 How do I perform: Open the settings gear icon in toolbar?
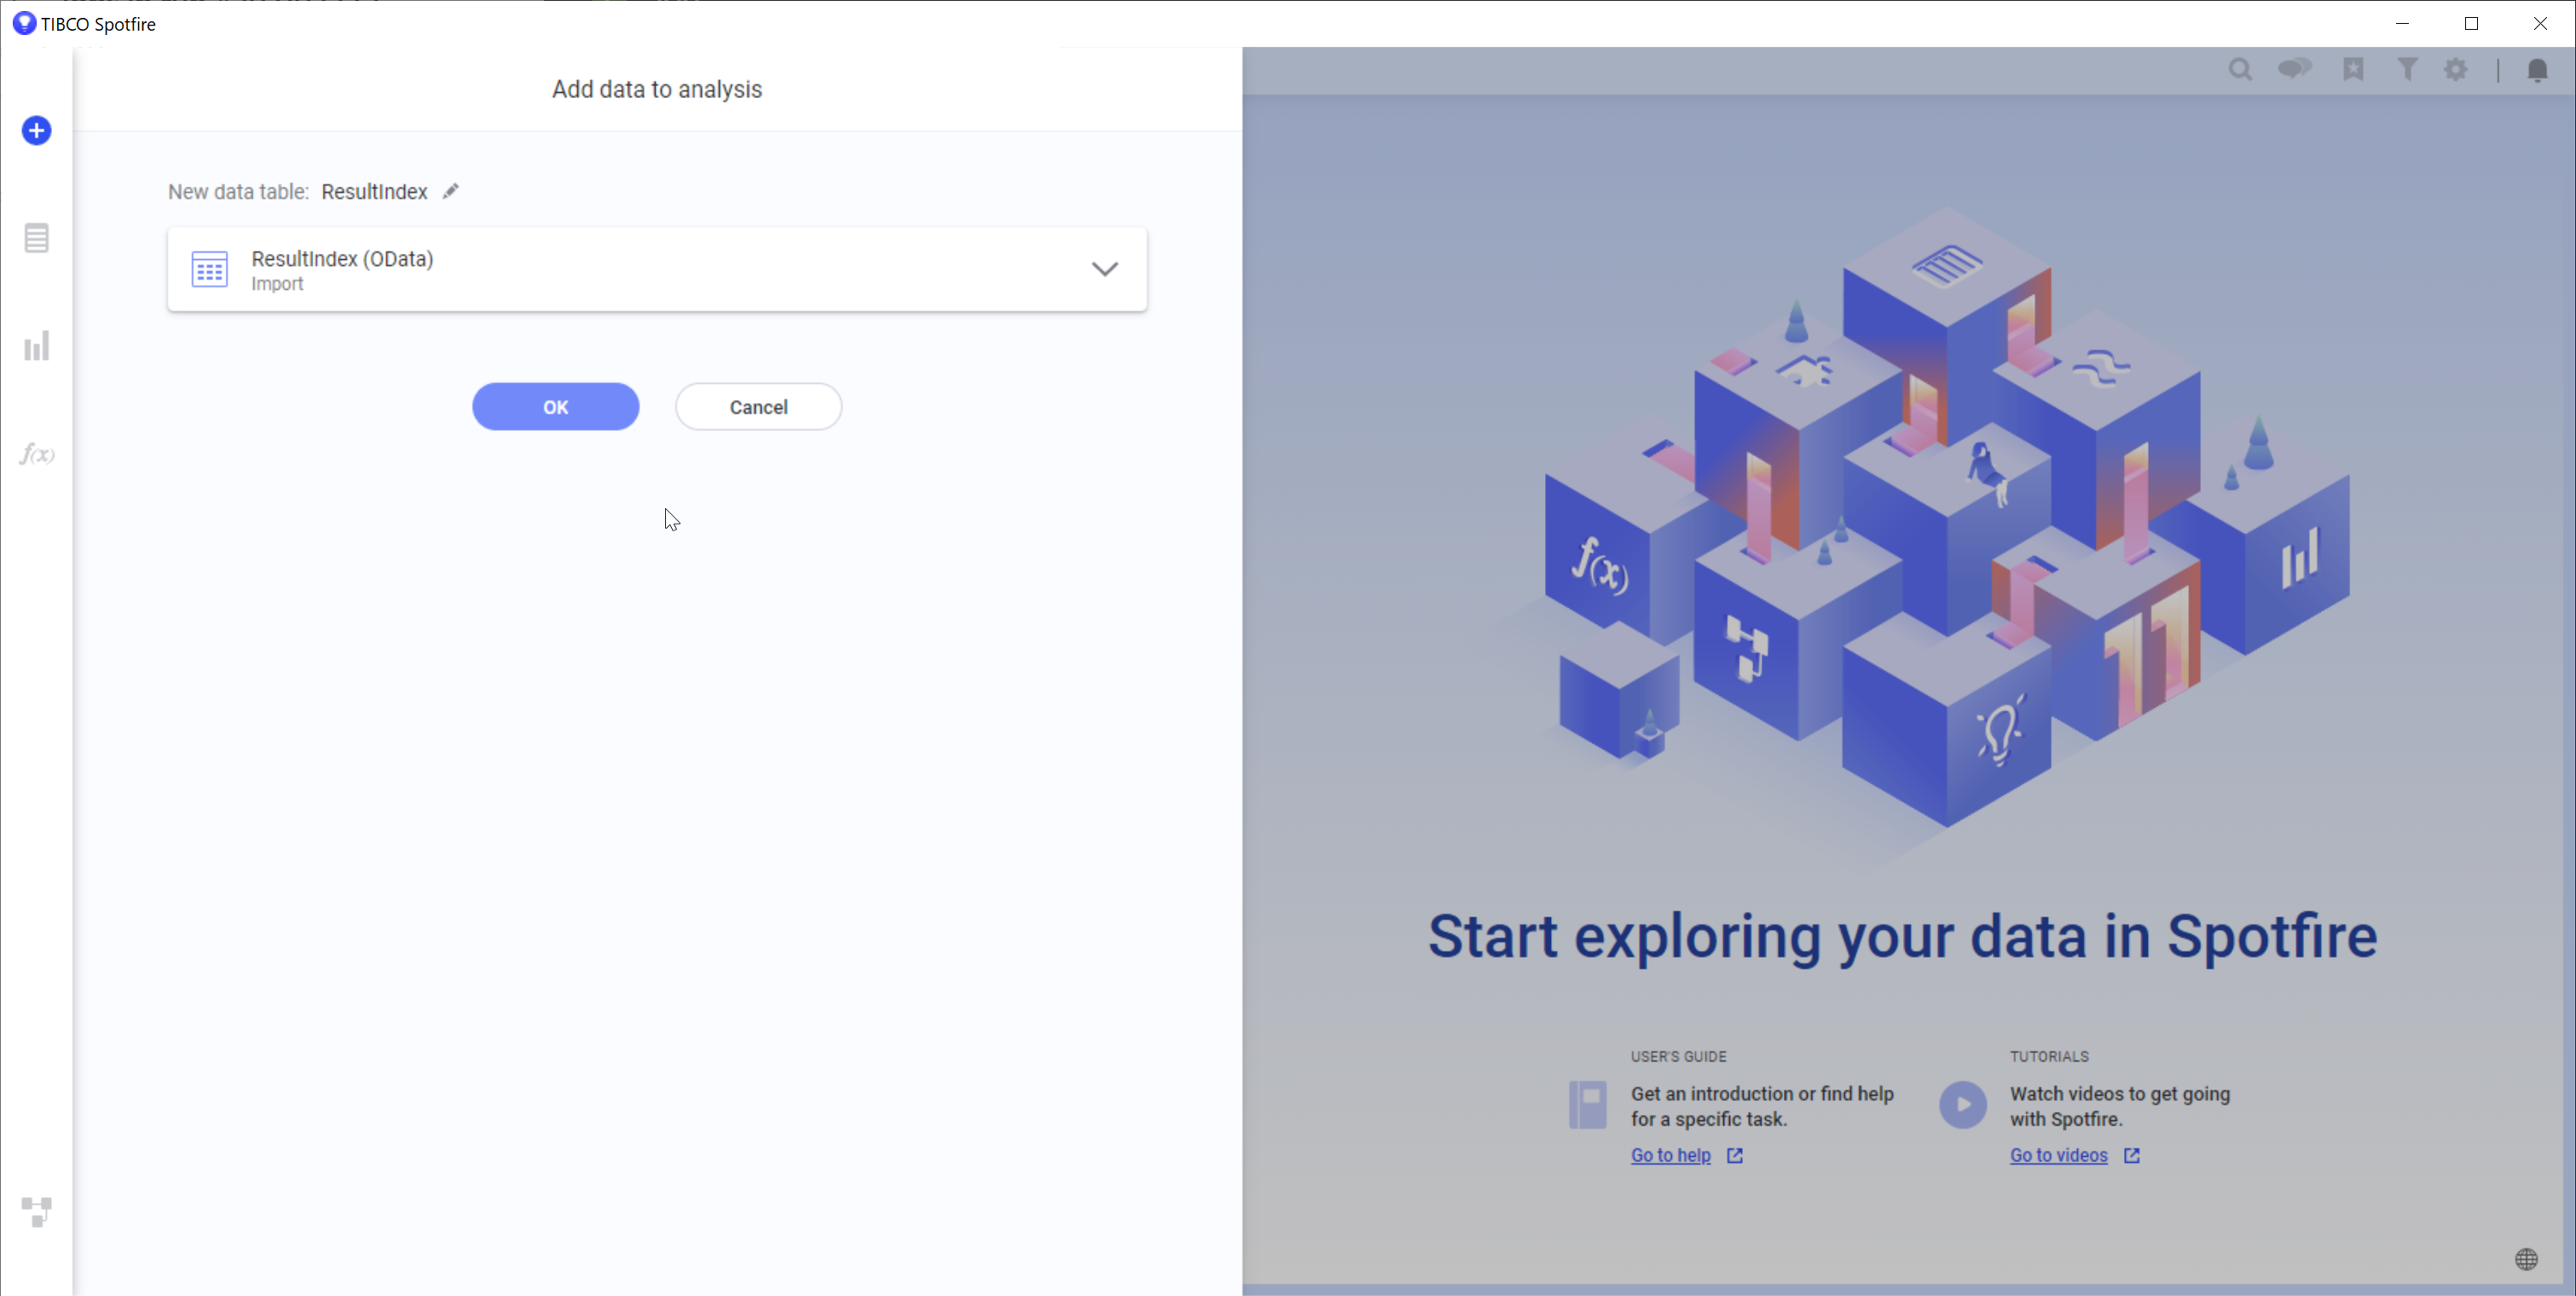coord(2456,70)
